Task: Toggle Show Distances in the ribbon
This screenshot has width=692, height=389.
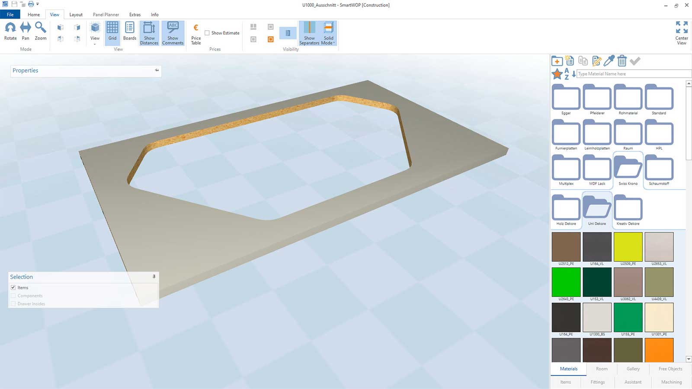Action: pos(149,33)
